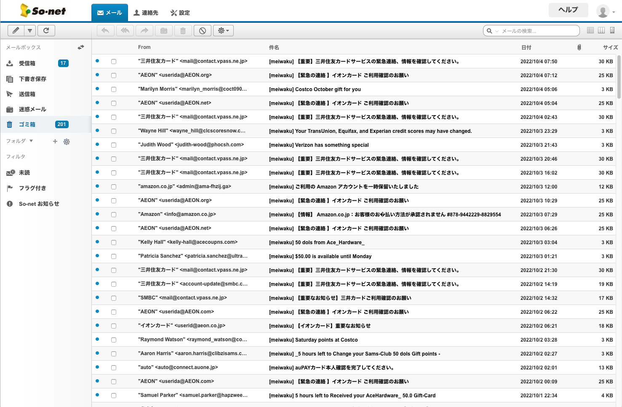Screen dimensions: 622x407
Task: Click the search magnifier options dropdown
Action: pyautogui.click(x=492, y=31)
